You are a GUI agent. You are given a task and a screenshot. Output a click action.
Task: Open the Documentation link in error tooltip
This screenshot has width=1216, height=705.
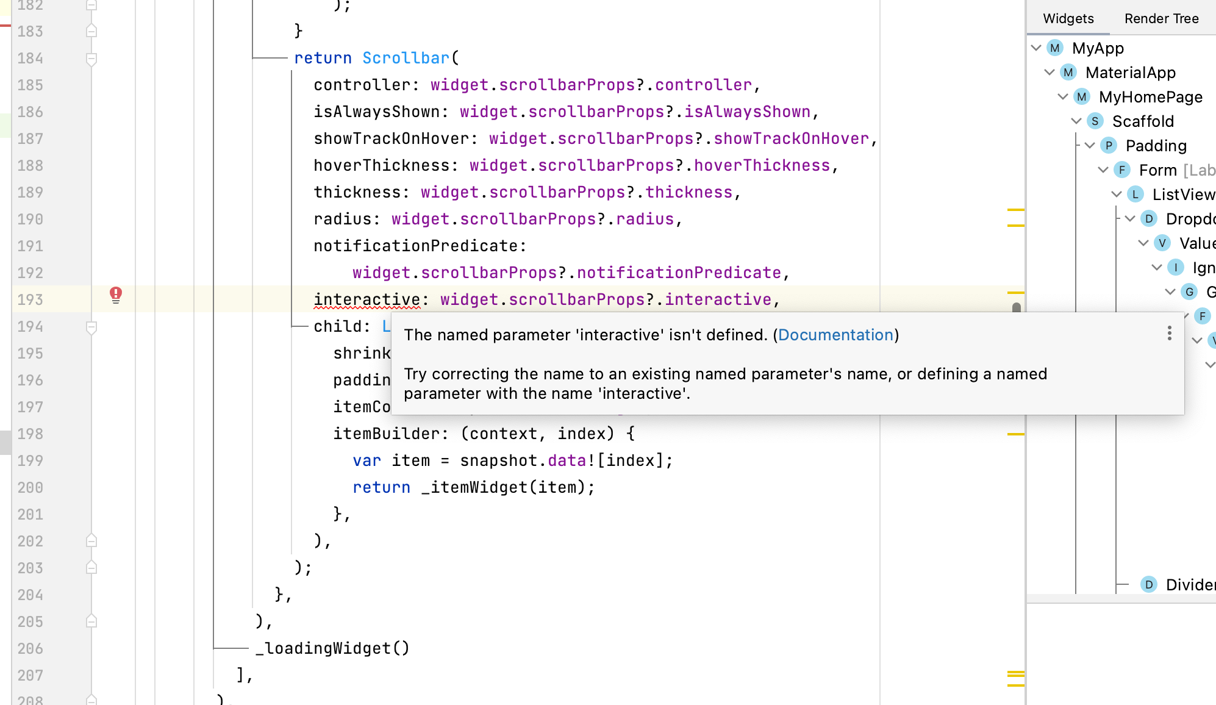(835, 335)
